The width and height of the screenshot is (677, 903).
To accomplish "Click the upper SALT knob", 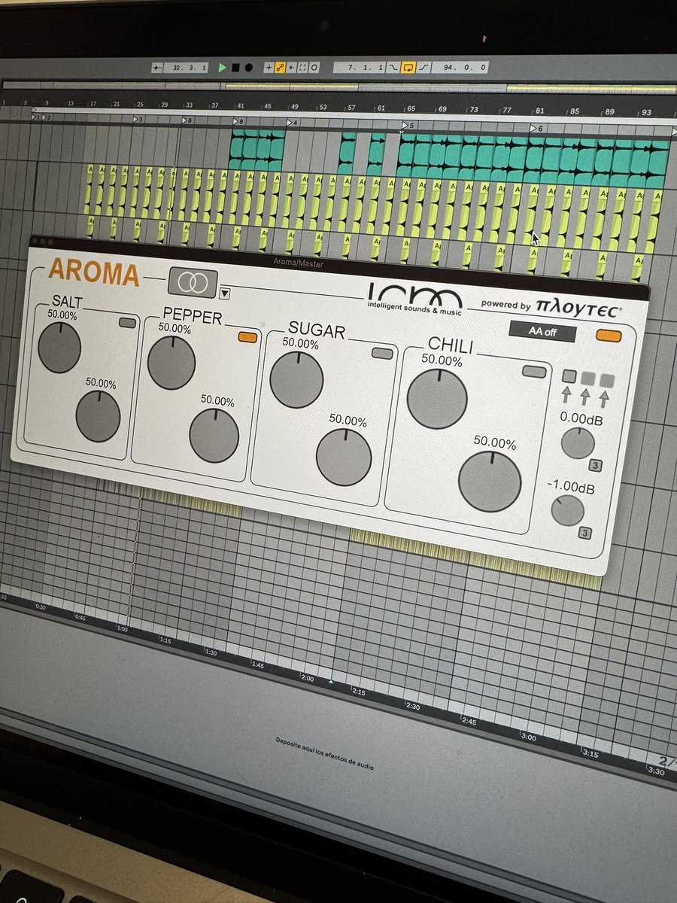I will (59, 348).
